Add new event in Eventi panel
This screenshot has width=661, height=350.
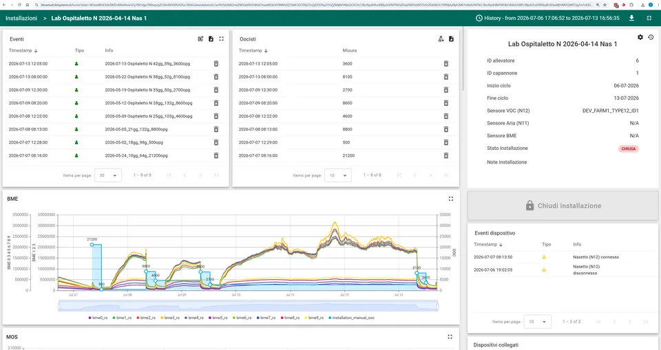(200, 39)
